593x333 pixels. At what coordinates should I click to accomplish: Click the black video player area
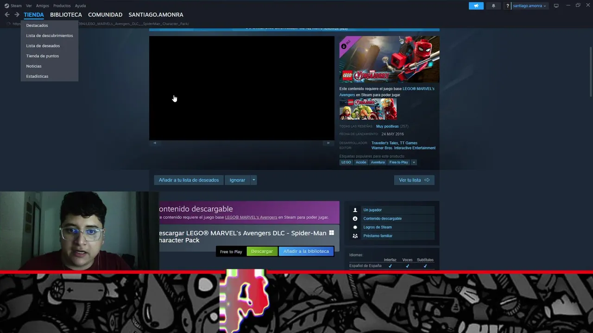point(241,88)
